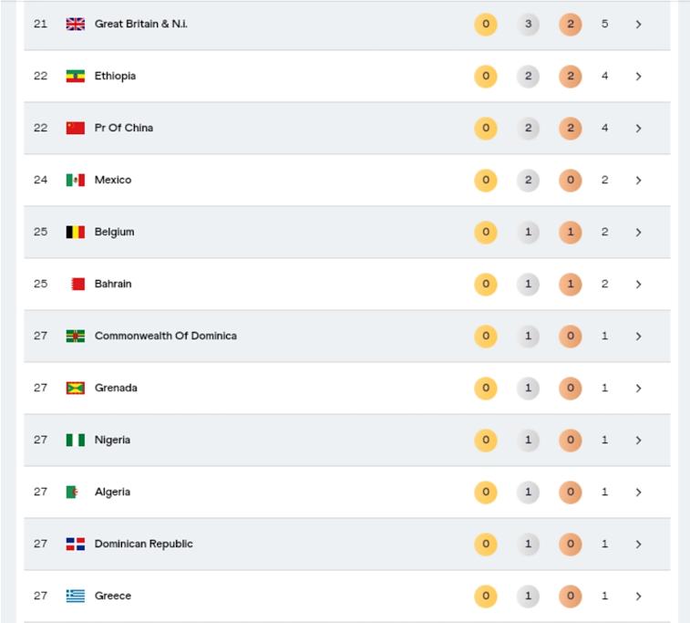The width and height of the screenshot is (690, 623).
Task: Open the chevron beside Mexico's total
Action: (x=638, y=180)
